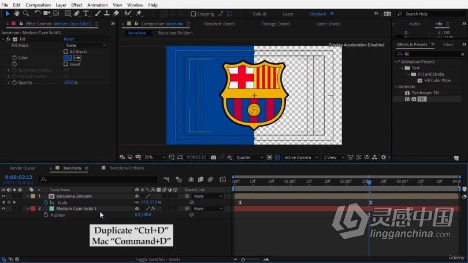Viewport: 468px width, 263px height.
Task: Toggle the Color stopwatch in Effect Controls
Action: (x=14, y=58)
